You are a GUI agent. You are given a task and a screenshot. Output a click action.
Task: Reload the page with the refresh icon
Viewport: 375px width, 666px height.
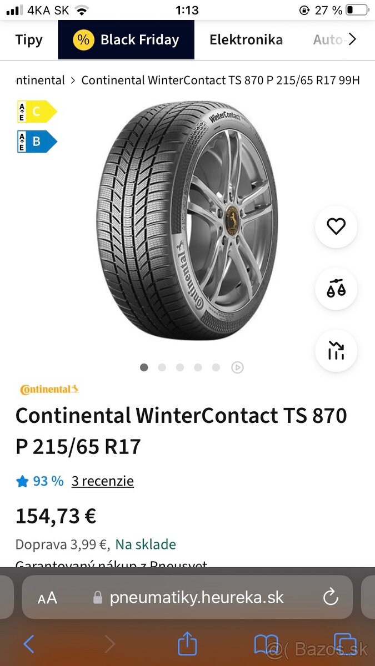(331, 598)
